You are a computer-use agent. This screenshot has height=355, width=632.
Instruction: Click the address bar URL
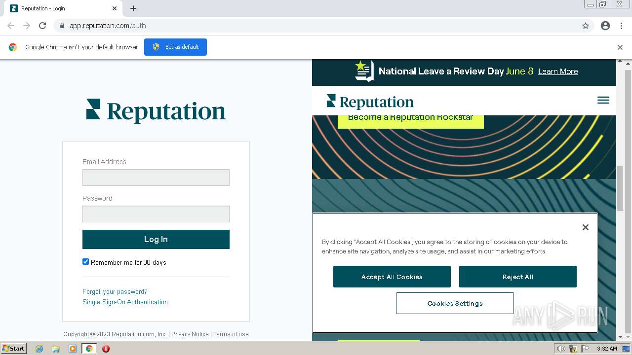tap(108, 26)
